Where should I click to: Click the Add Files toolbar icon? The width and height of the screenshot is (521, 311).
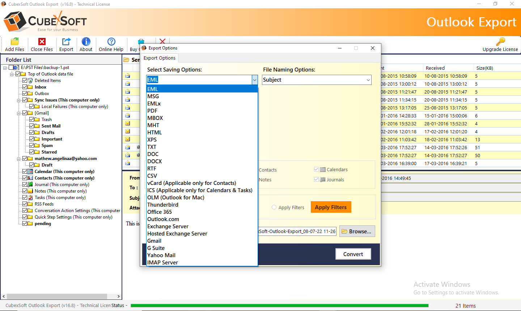coord(14,42)
